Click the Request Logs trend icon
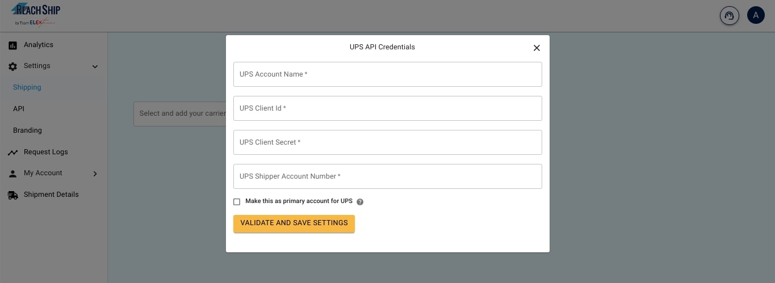Viewport: 775px width, 283px height. click(x=12, y=153)
